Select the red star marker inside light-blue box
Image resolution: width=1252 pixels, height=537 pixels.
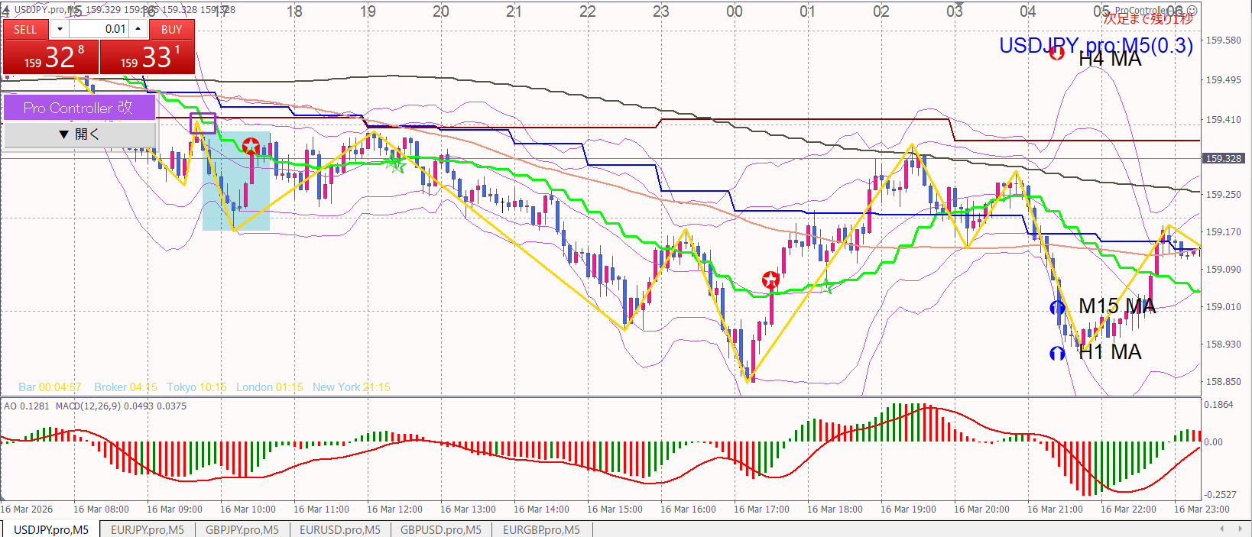pyautogui.click(x=251, y=146)
